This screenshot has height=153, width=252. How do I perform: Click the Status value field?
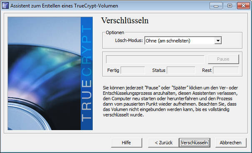[181, 70]
